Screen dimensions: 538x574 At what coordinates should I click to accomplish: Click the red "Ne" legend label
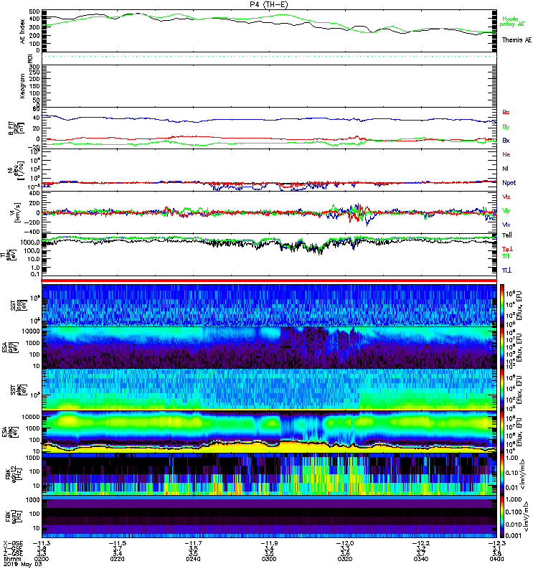506,154
